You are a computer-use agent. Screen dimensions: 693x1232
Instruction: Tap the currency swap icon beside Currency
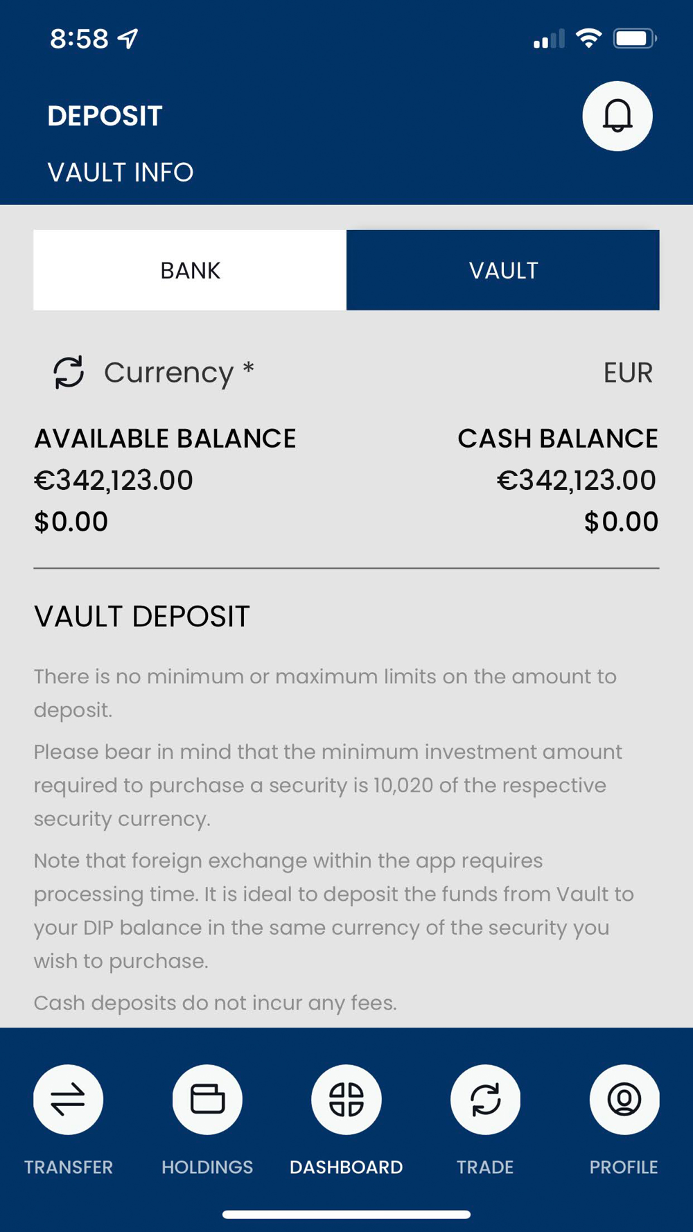point(69,372)
